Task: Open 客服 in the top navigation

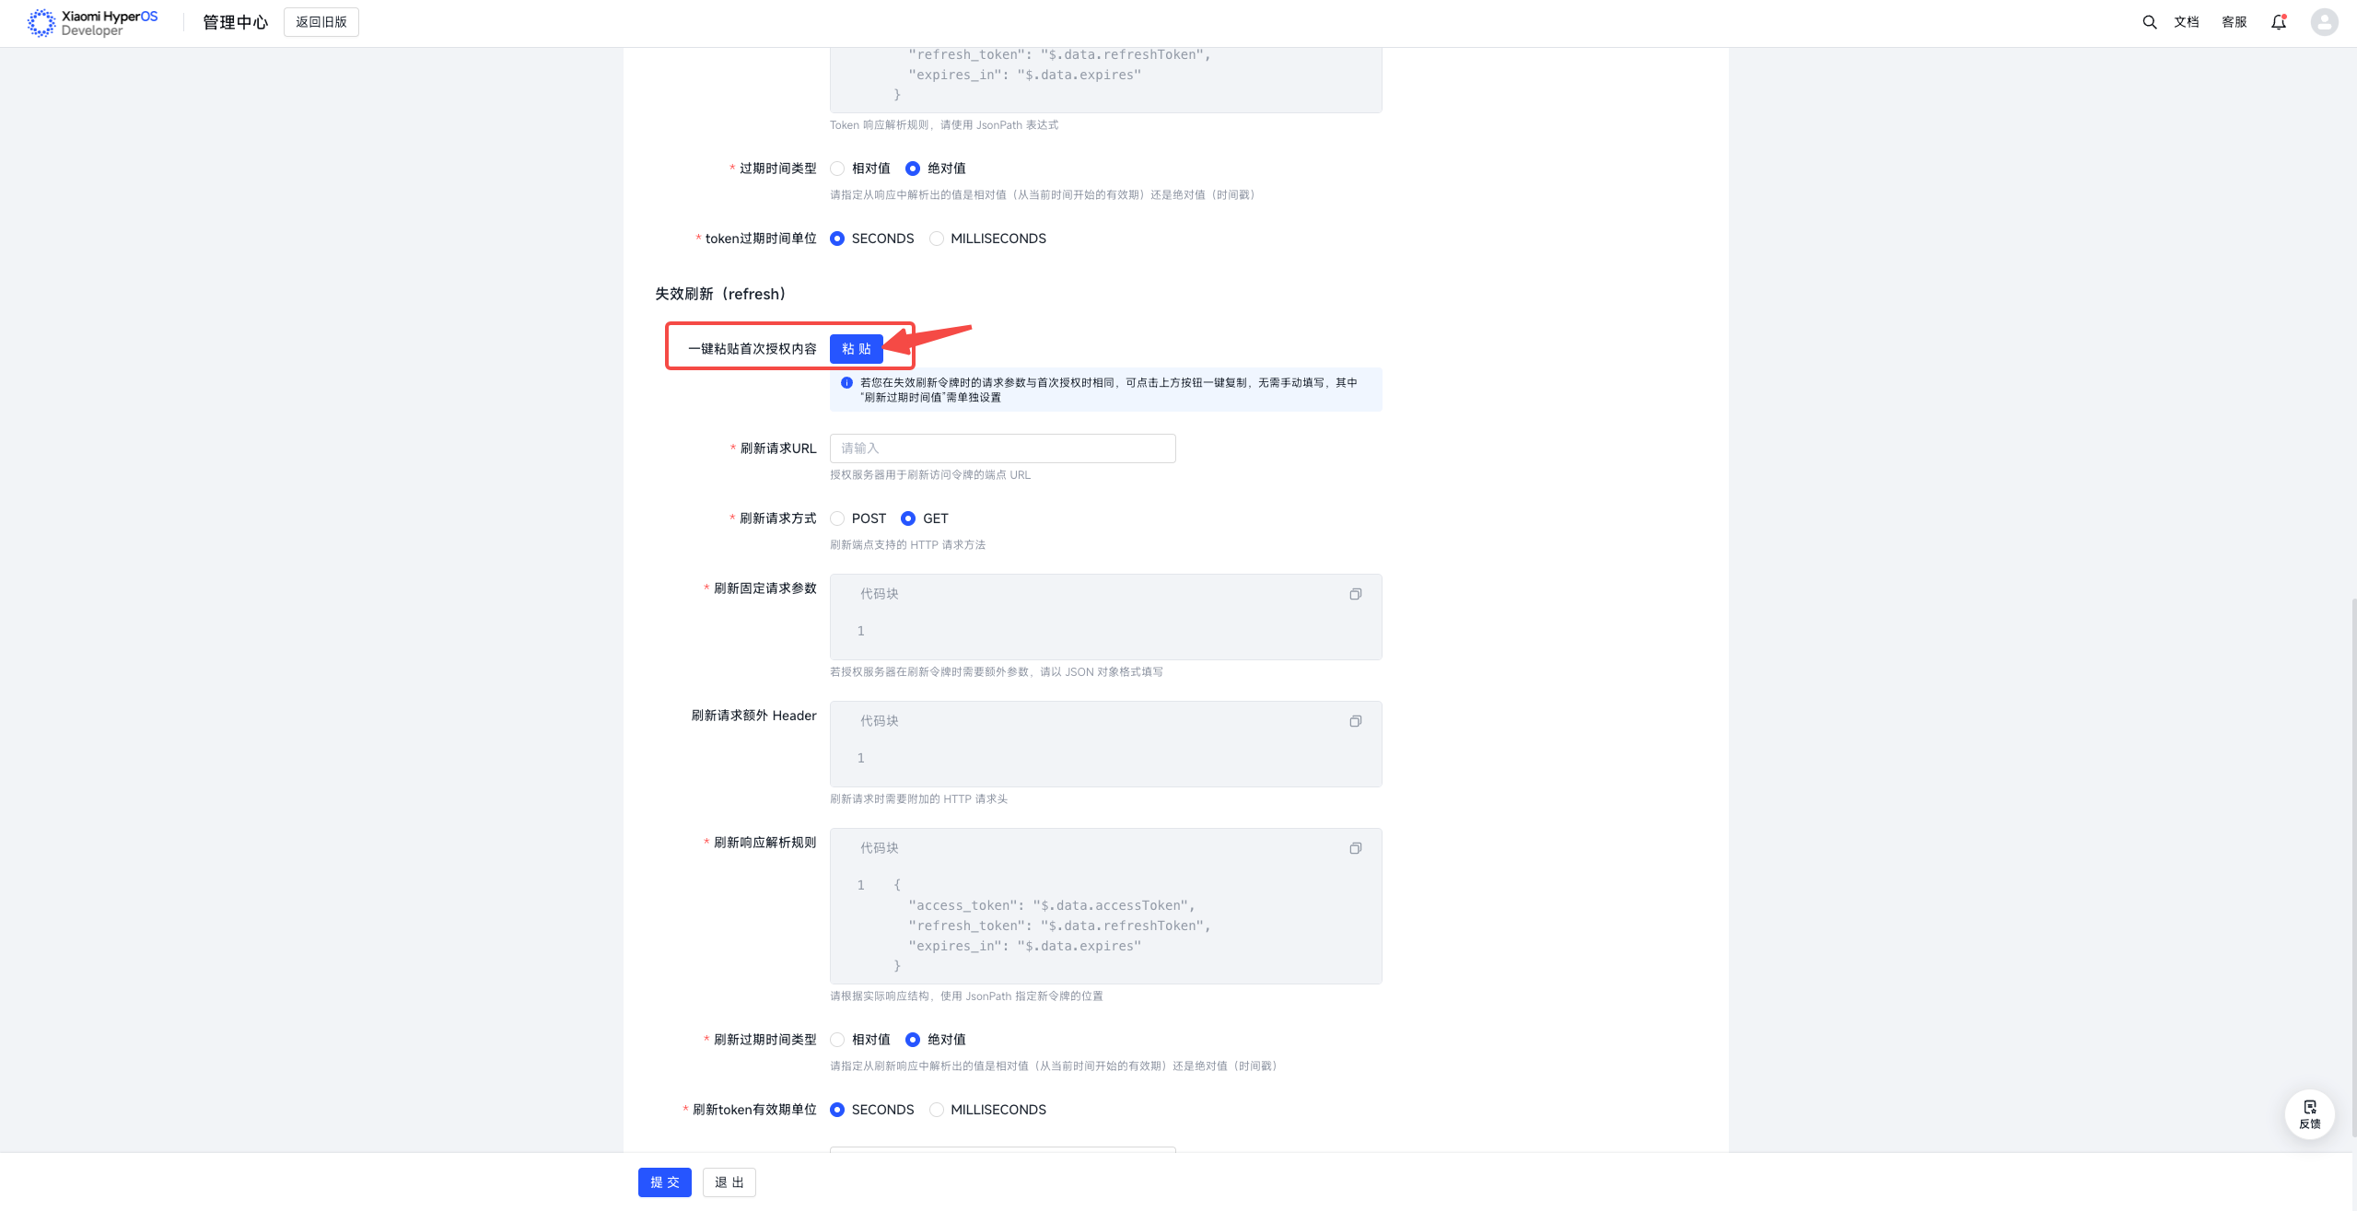Action: [x=2234, y=22]
